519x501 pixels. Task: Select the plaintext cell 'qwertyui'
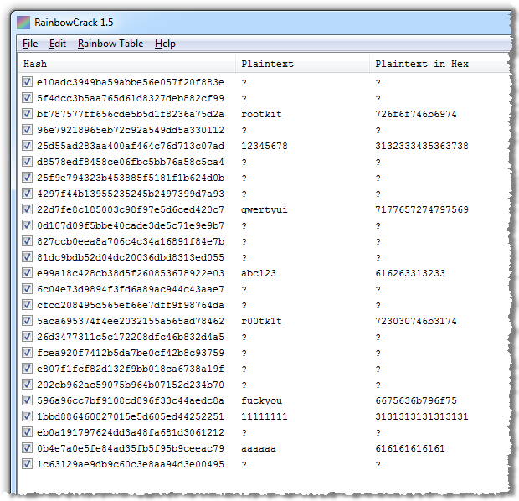(265, 210)
